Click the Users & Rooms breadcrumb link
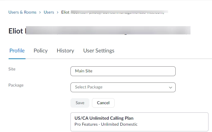The image size is (212, 132). 22,12
